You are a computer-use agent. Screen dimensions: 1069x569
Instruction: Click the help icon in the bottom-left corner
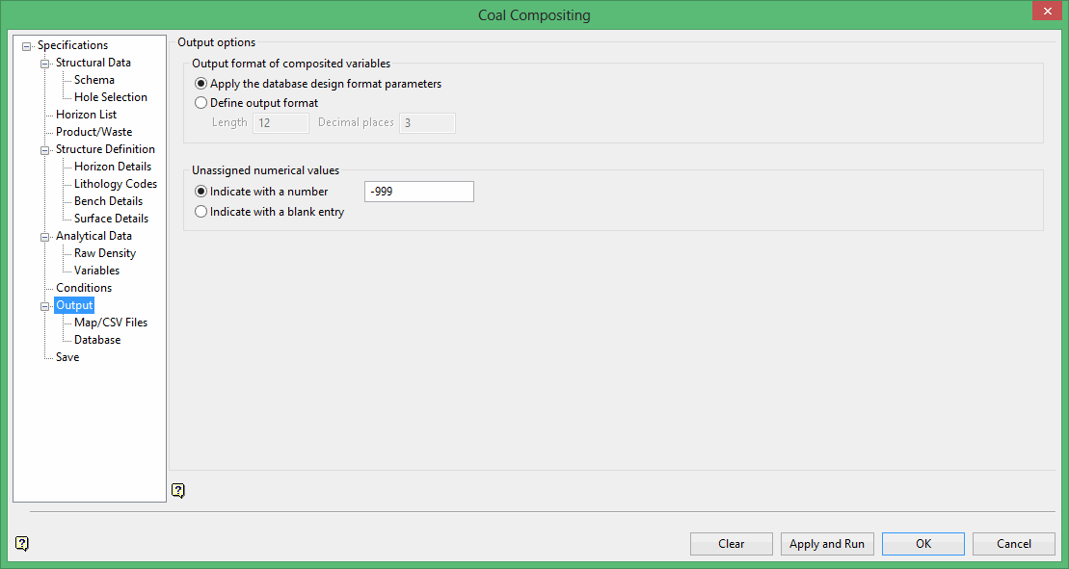pyautogui.click(x=22, y=544)
